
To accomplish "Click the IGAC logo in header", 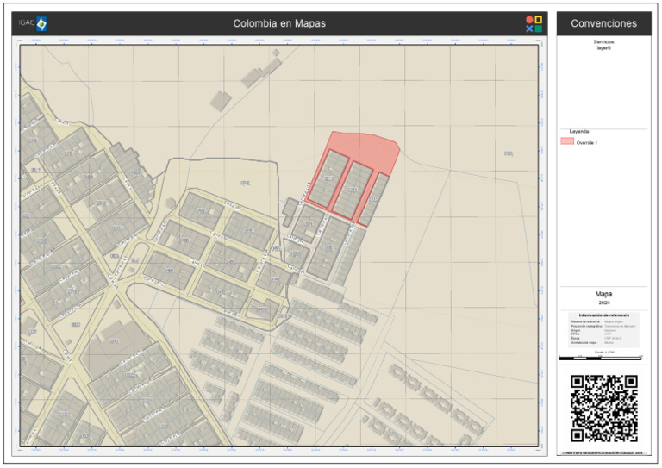I will (33, 23).
